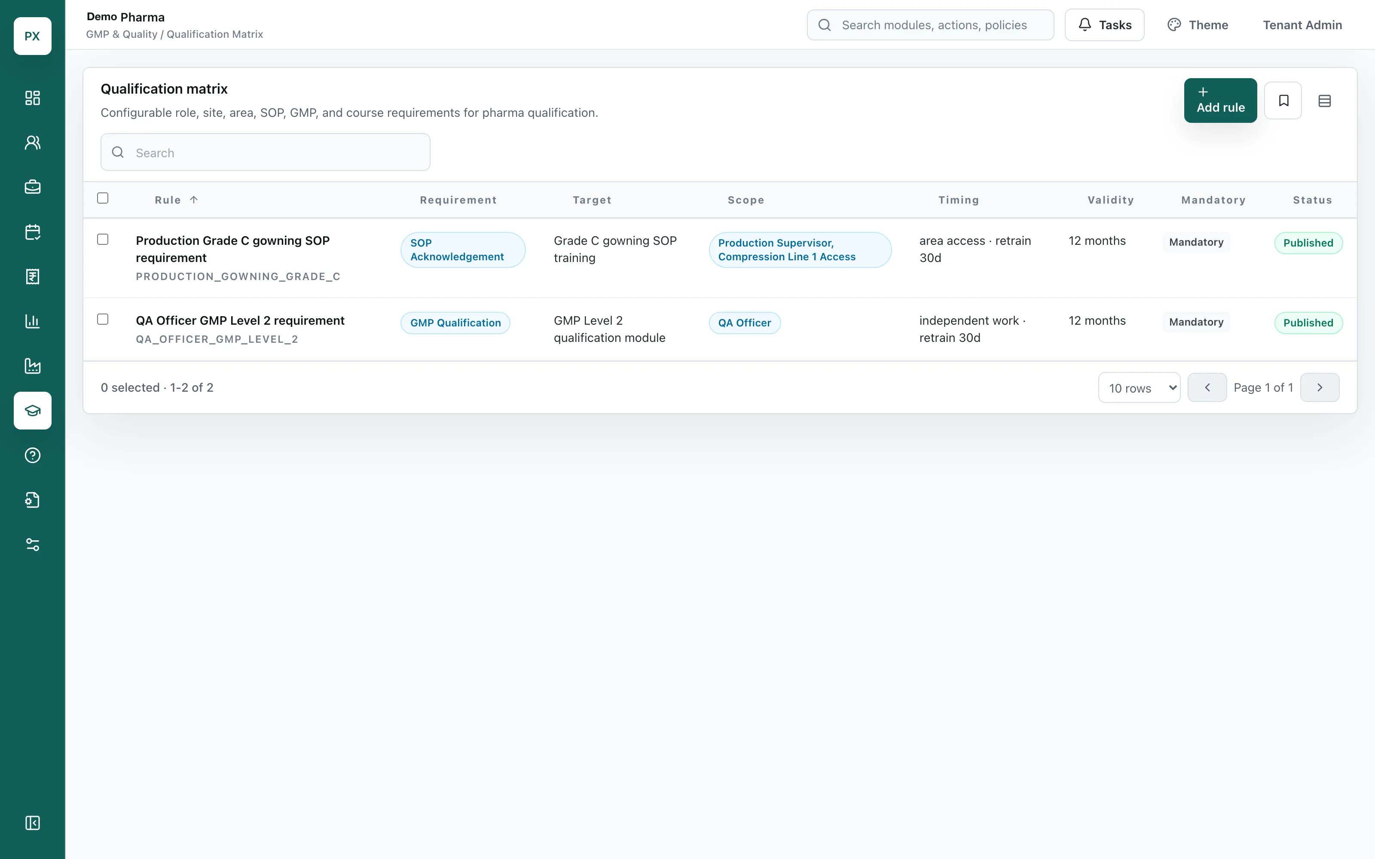Click the GMP & Quality breadcrumb

(122, 34)
